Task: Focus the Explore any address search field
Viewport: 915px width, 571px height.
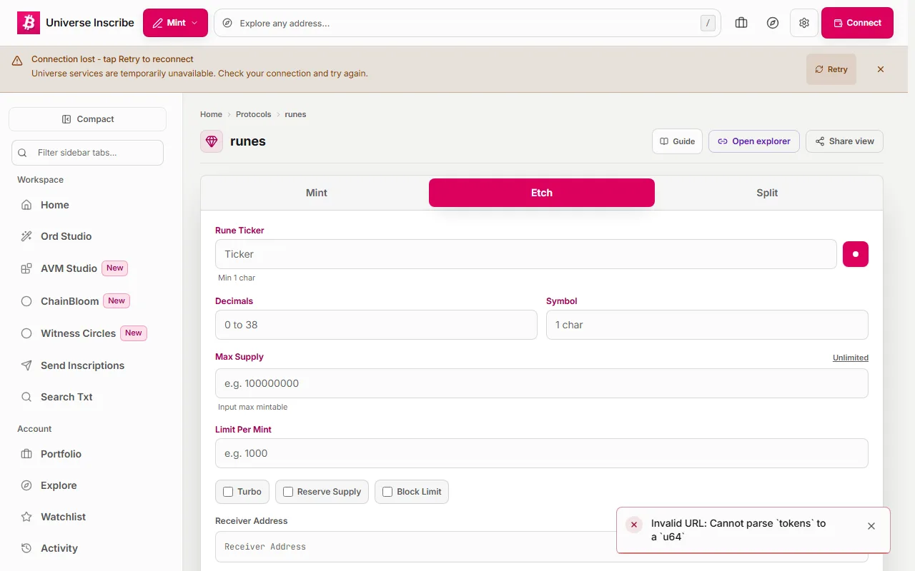Action: 468,23
